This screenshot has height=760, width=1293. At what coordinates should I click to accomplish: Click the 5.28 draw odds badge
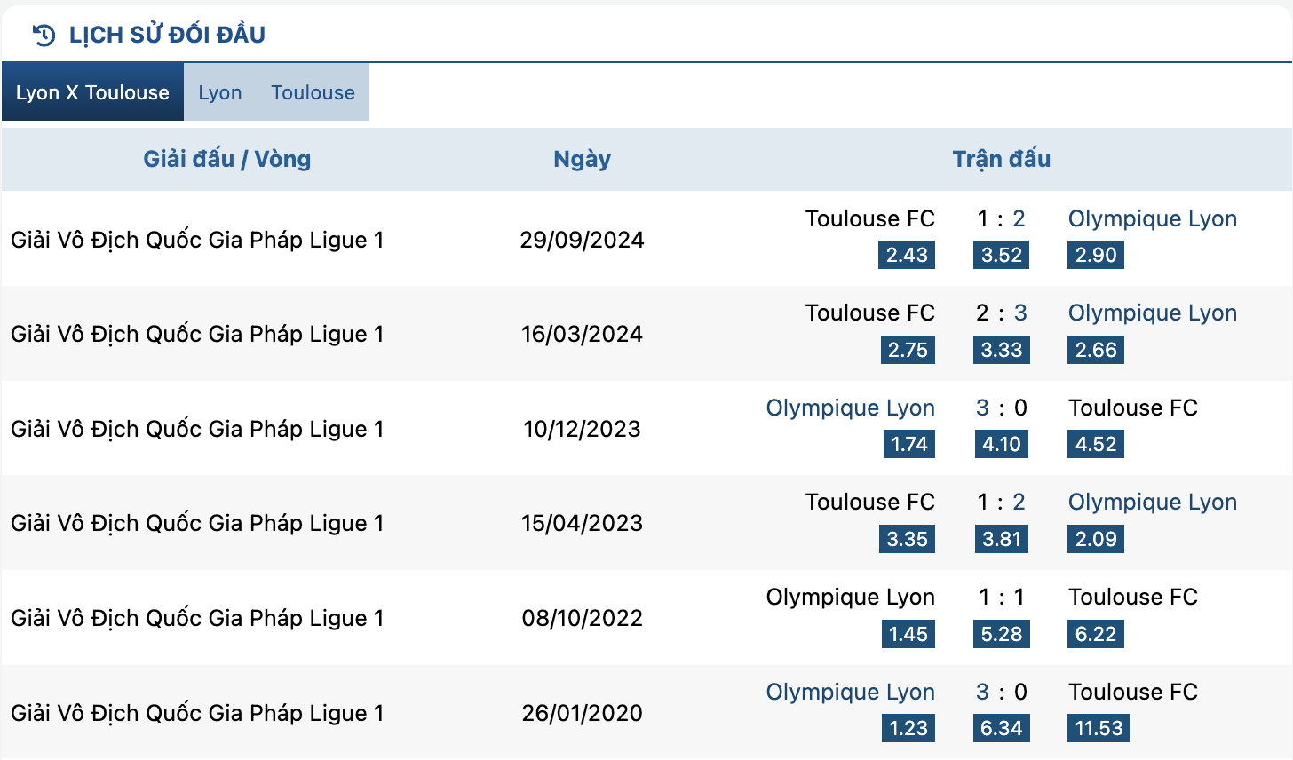1002,634
